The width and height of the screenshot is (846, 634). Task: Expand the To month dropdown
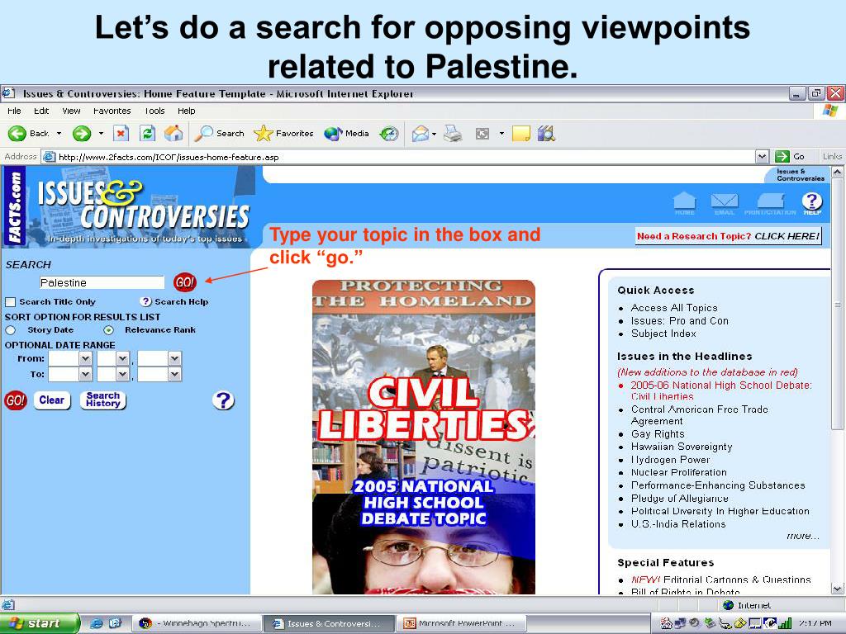point(85,374)
